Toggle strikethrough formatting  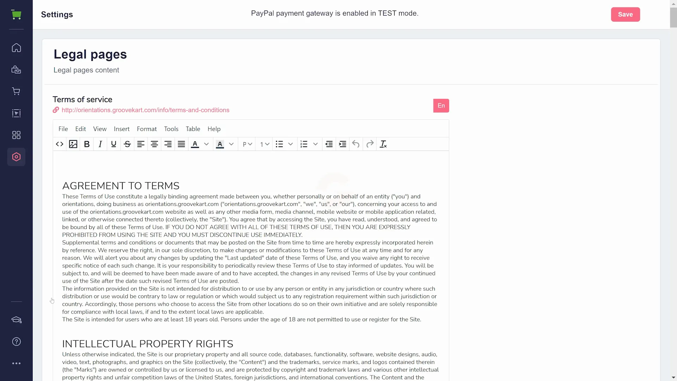(x=127, y=144)
